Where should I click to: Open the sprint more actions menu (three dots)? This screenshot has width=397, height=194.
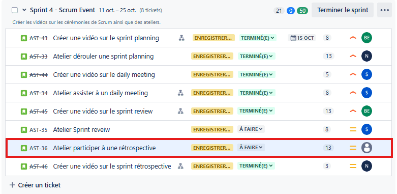point(384,10)
